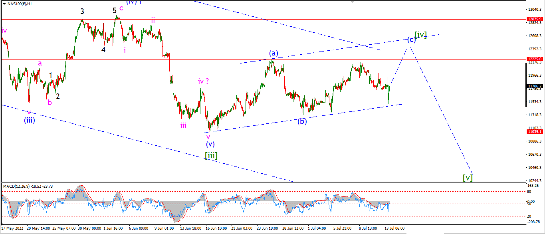Select the red 11039.1 price tag
545x234 pixels.
click(534, 131)
